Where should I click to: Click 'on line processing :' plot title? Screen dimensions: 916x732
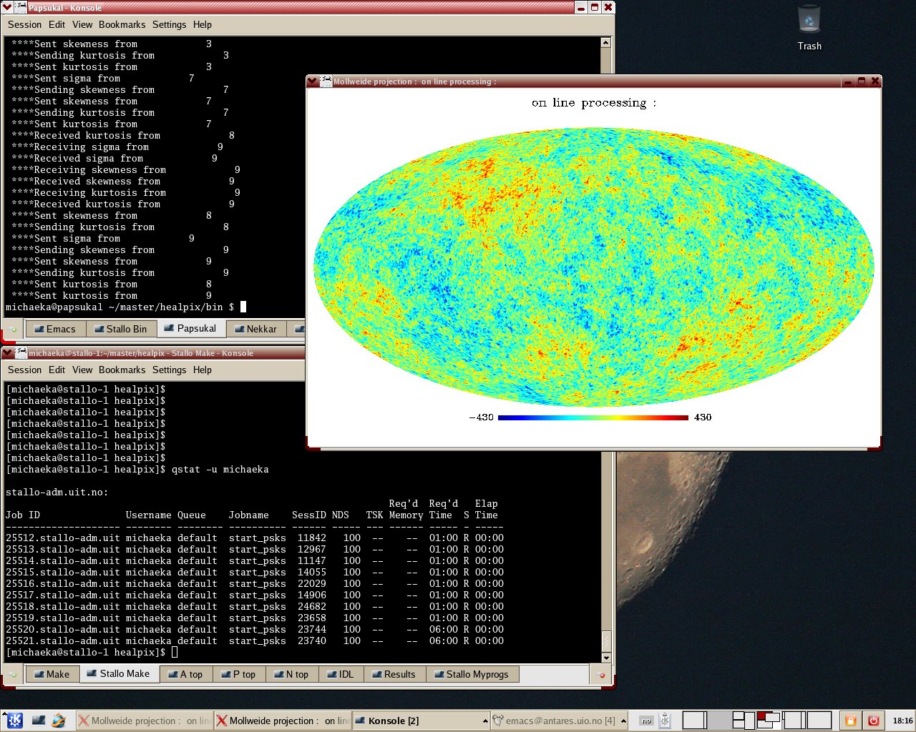[x=594, y=103]
